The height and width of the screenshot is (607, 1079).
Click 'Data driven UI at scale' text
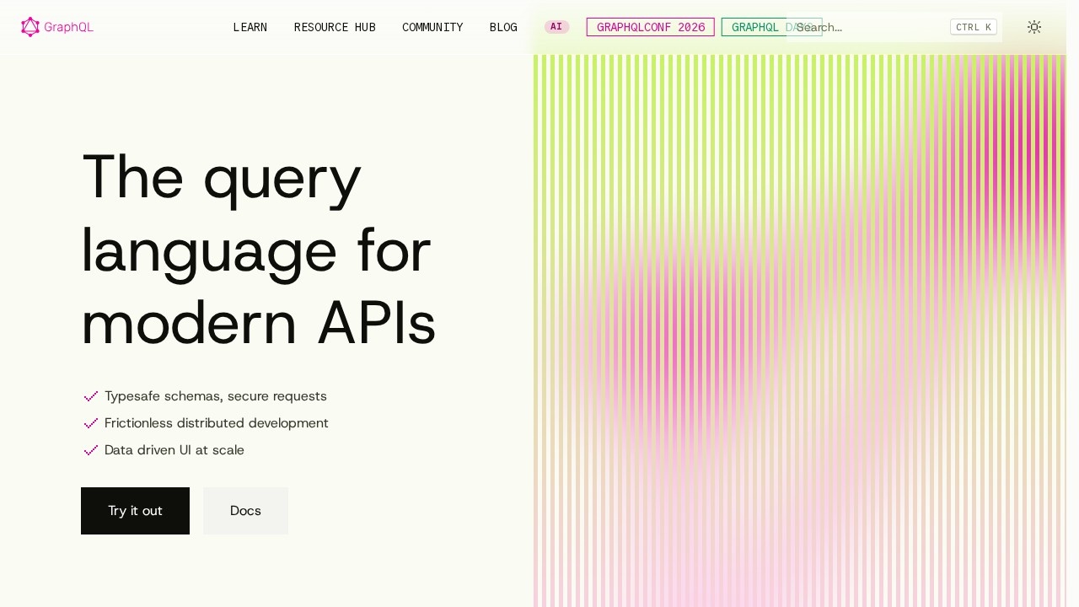click(x=174, y=450)
